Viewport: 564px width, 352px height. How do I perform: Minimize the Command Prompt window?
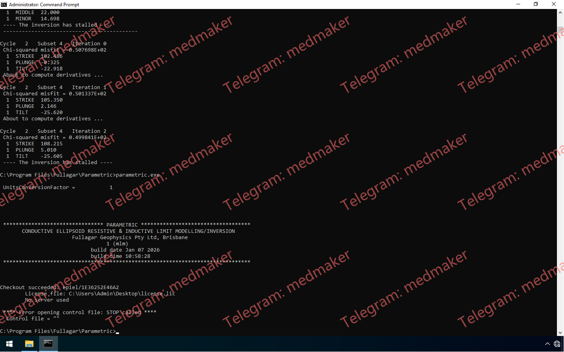coord(518,4)
